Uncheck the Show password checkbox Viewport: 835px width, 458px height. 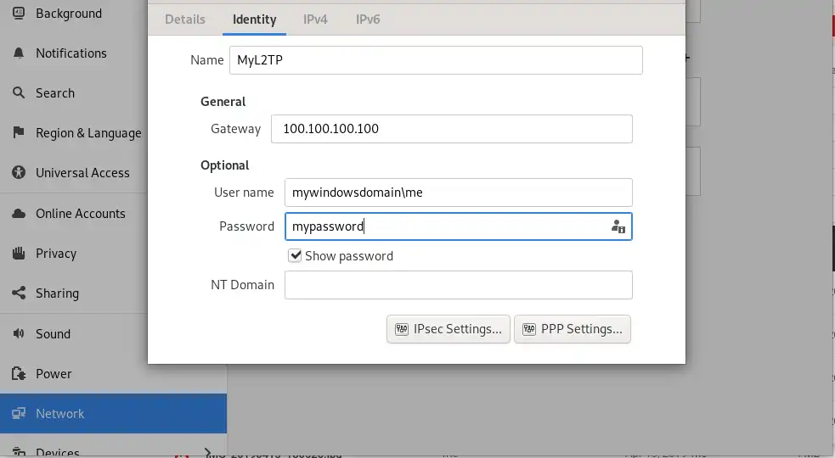click(295, 256)
